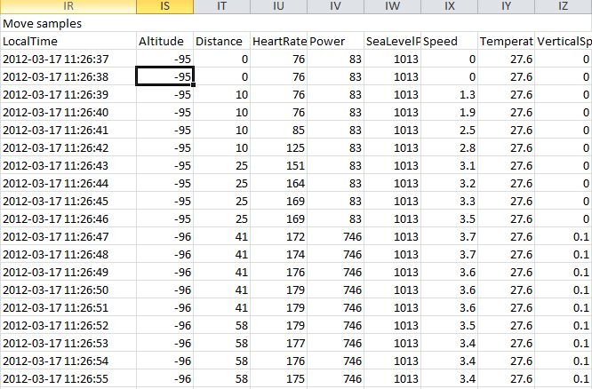
Task: Click the active Altitude cell -95 at 11:26:38
Action: (165, 76)
